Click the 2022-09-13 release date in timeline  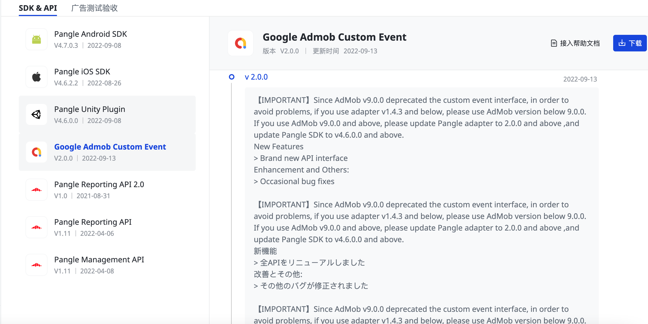[580, 79]
